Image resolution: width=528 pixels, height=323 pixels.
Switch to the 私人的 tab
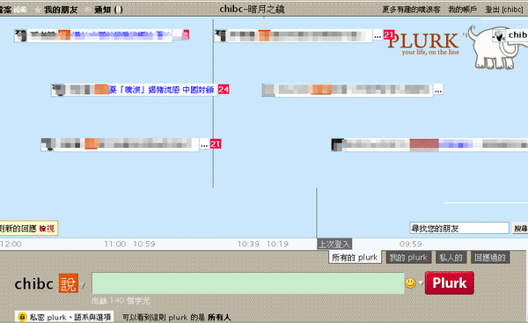(451, 257)
